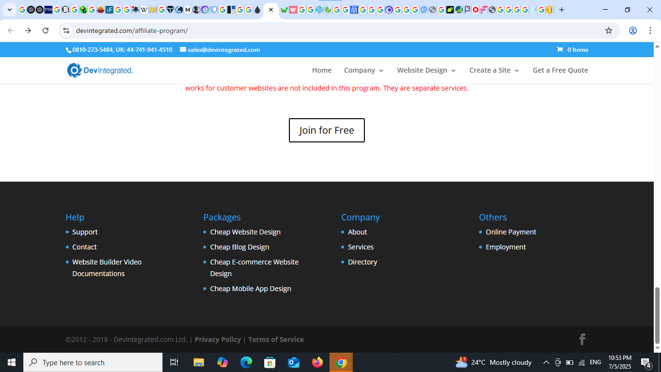
Task: Open the Chrome profile icon
Action: (632, 31)
